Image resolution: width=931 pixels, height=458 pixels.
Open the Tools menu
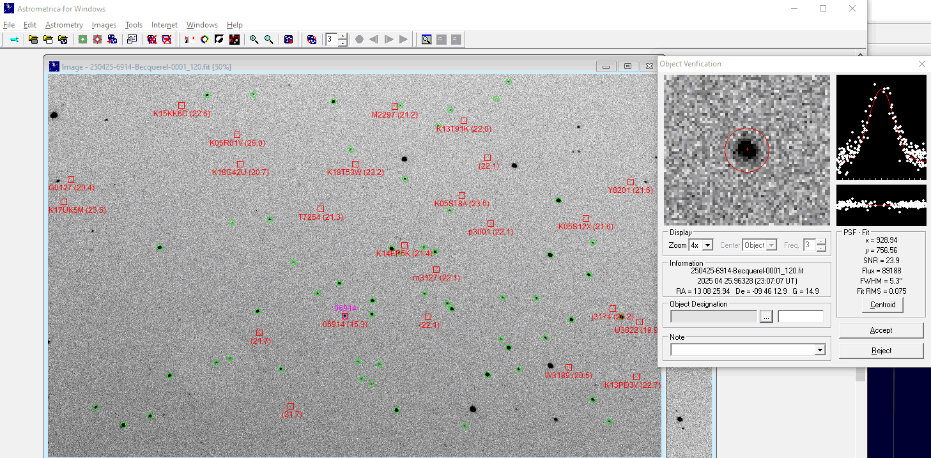pos(134,25)
